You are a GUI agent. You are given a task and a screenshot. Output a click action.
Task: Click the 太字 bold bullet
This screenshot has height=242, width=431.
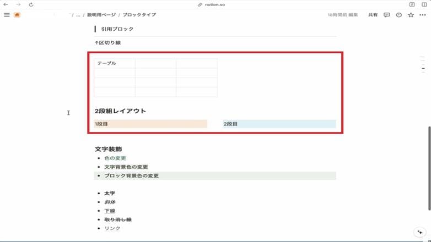coord(109,193)
